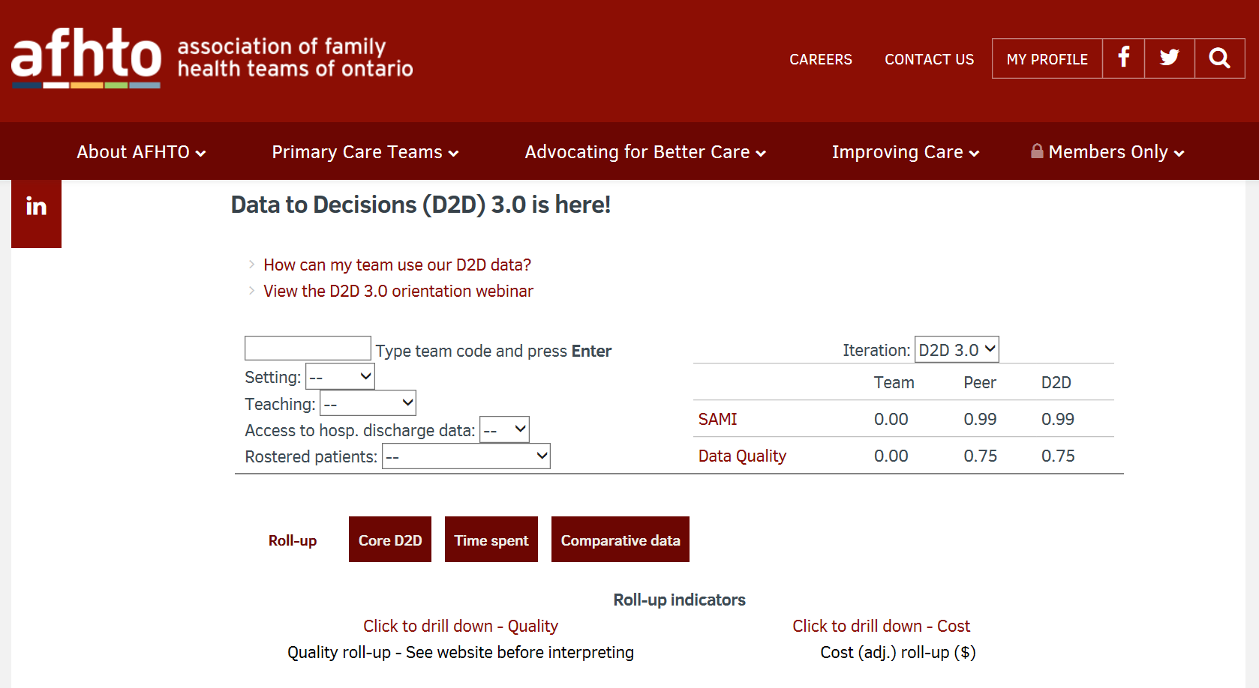The width and height of the screenshot is (1259, 688).
Task: Open the About AFHTO menu
Action: [141, 152]
